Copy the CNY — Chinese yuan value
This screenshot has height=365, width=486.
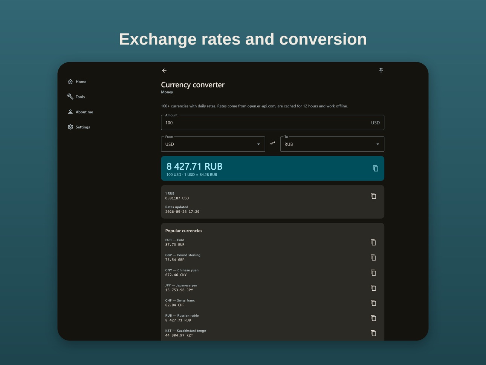coord(373,273)
